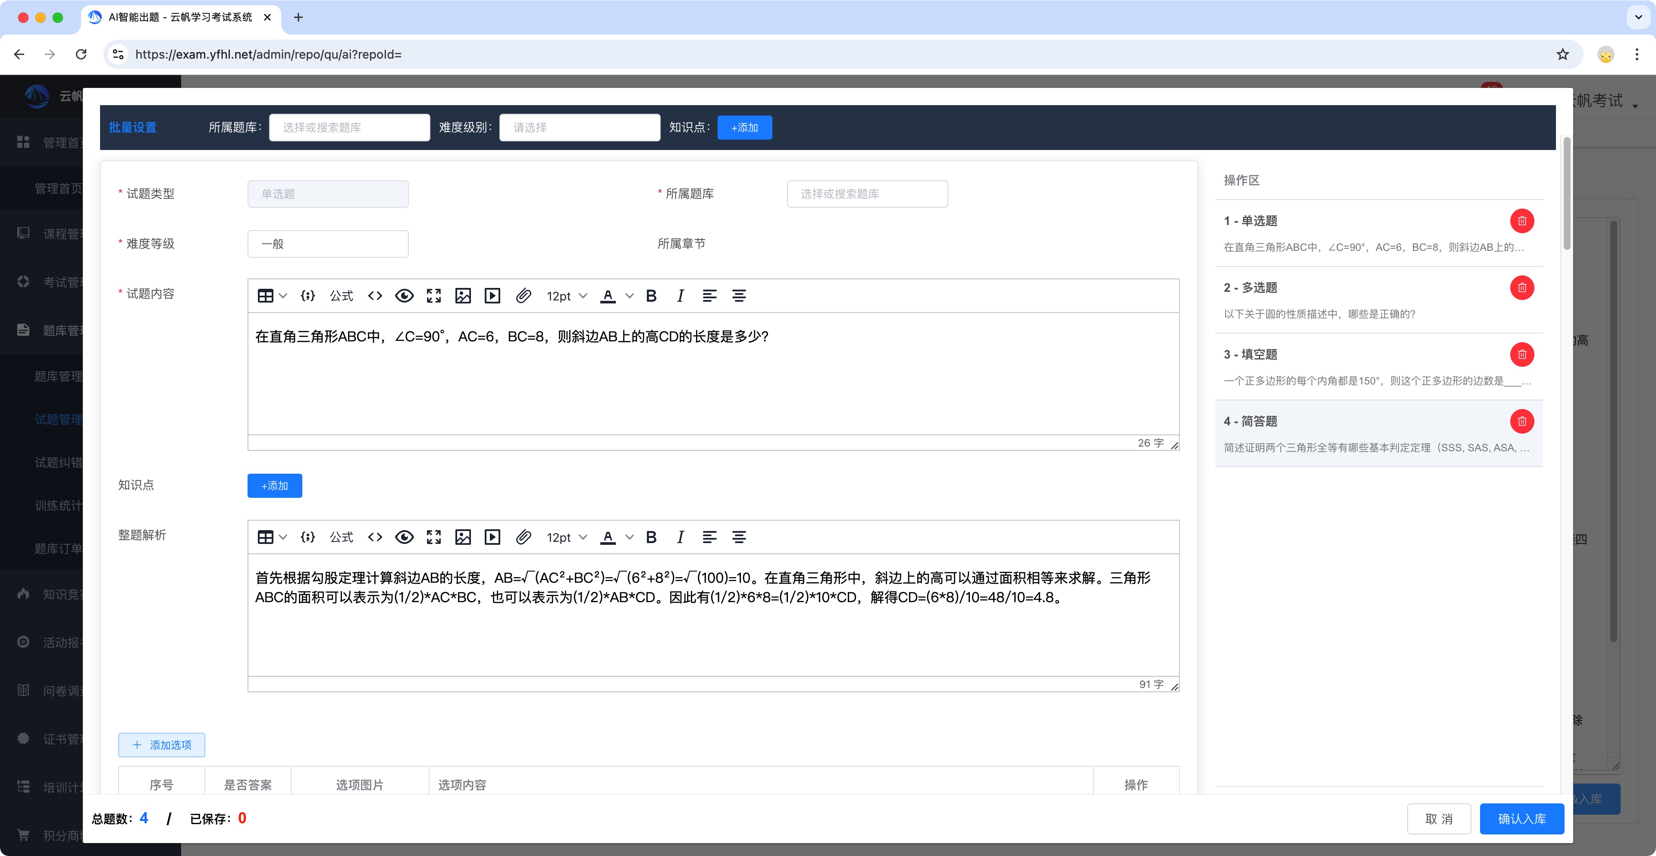Click batch 所属题库 search input field
This screenshot has width=1656, height=856.
pyautogui.click(x=349, y=127)
